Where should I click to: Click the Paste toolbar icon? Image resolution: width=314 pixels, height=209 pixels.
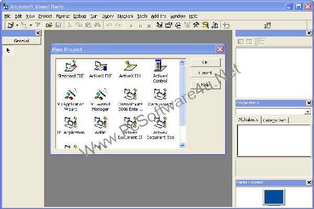(88, 25)
